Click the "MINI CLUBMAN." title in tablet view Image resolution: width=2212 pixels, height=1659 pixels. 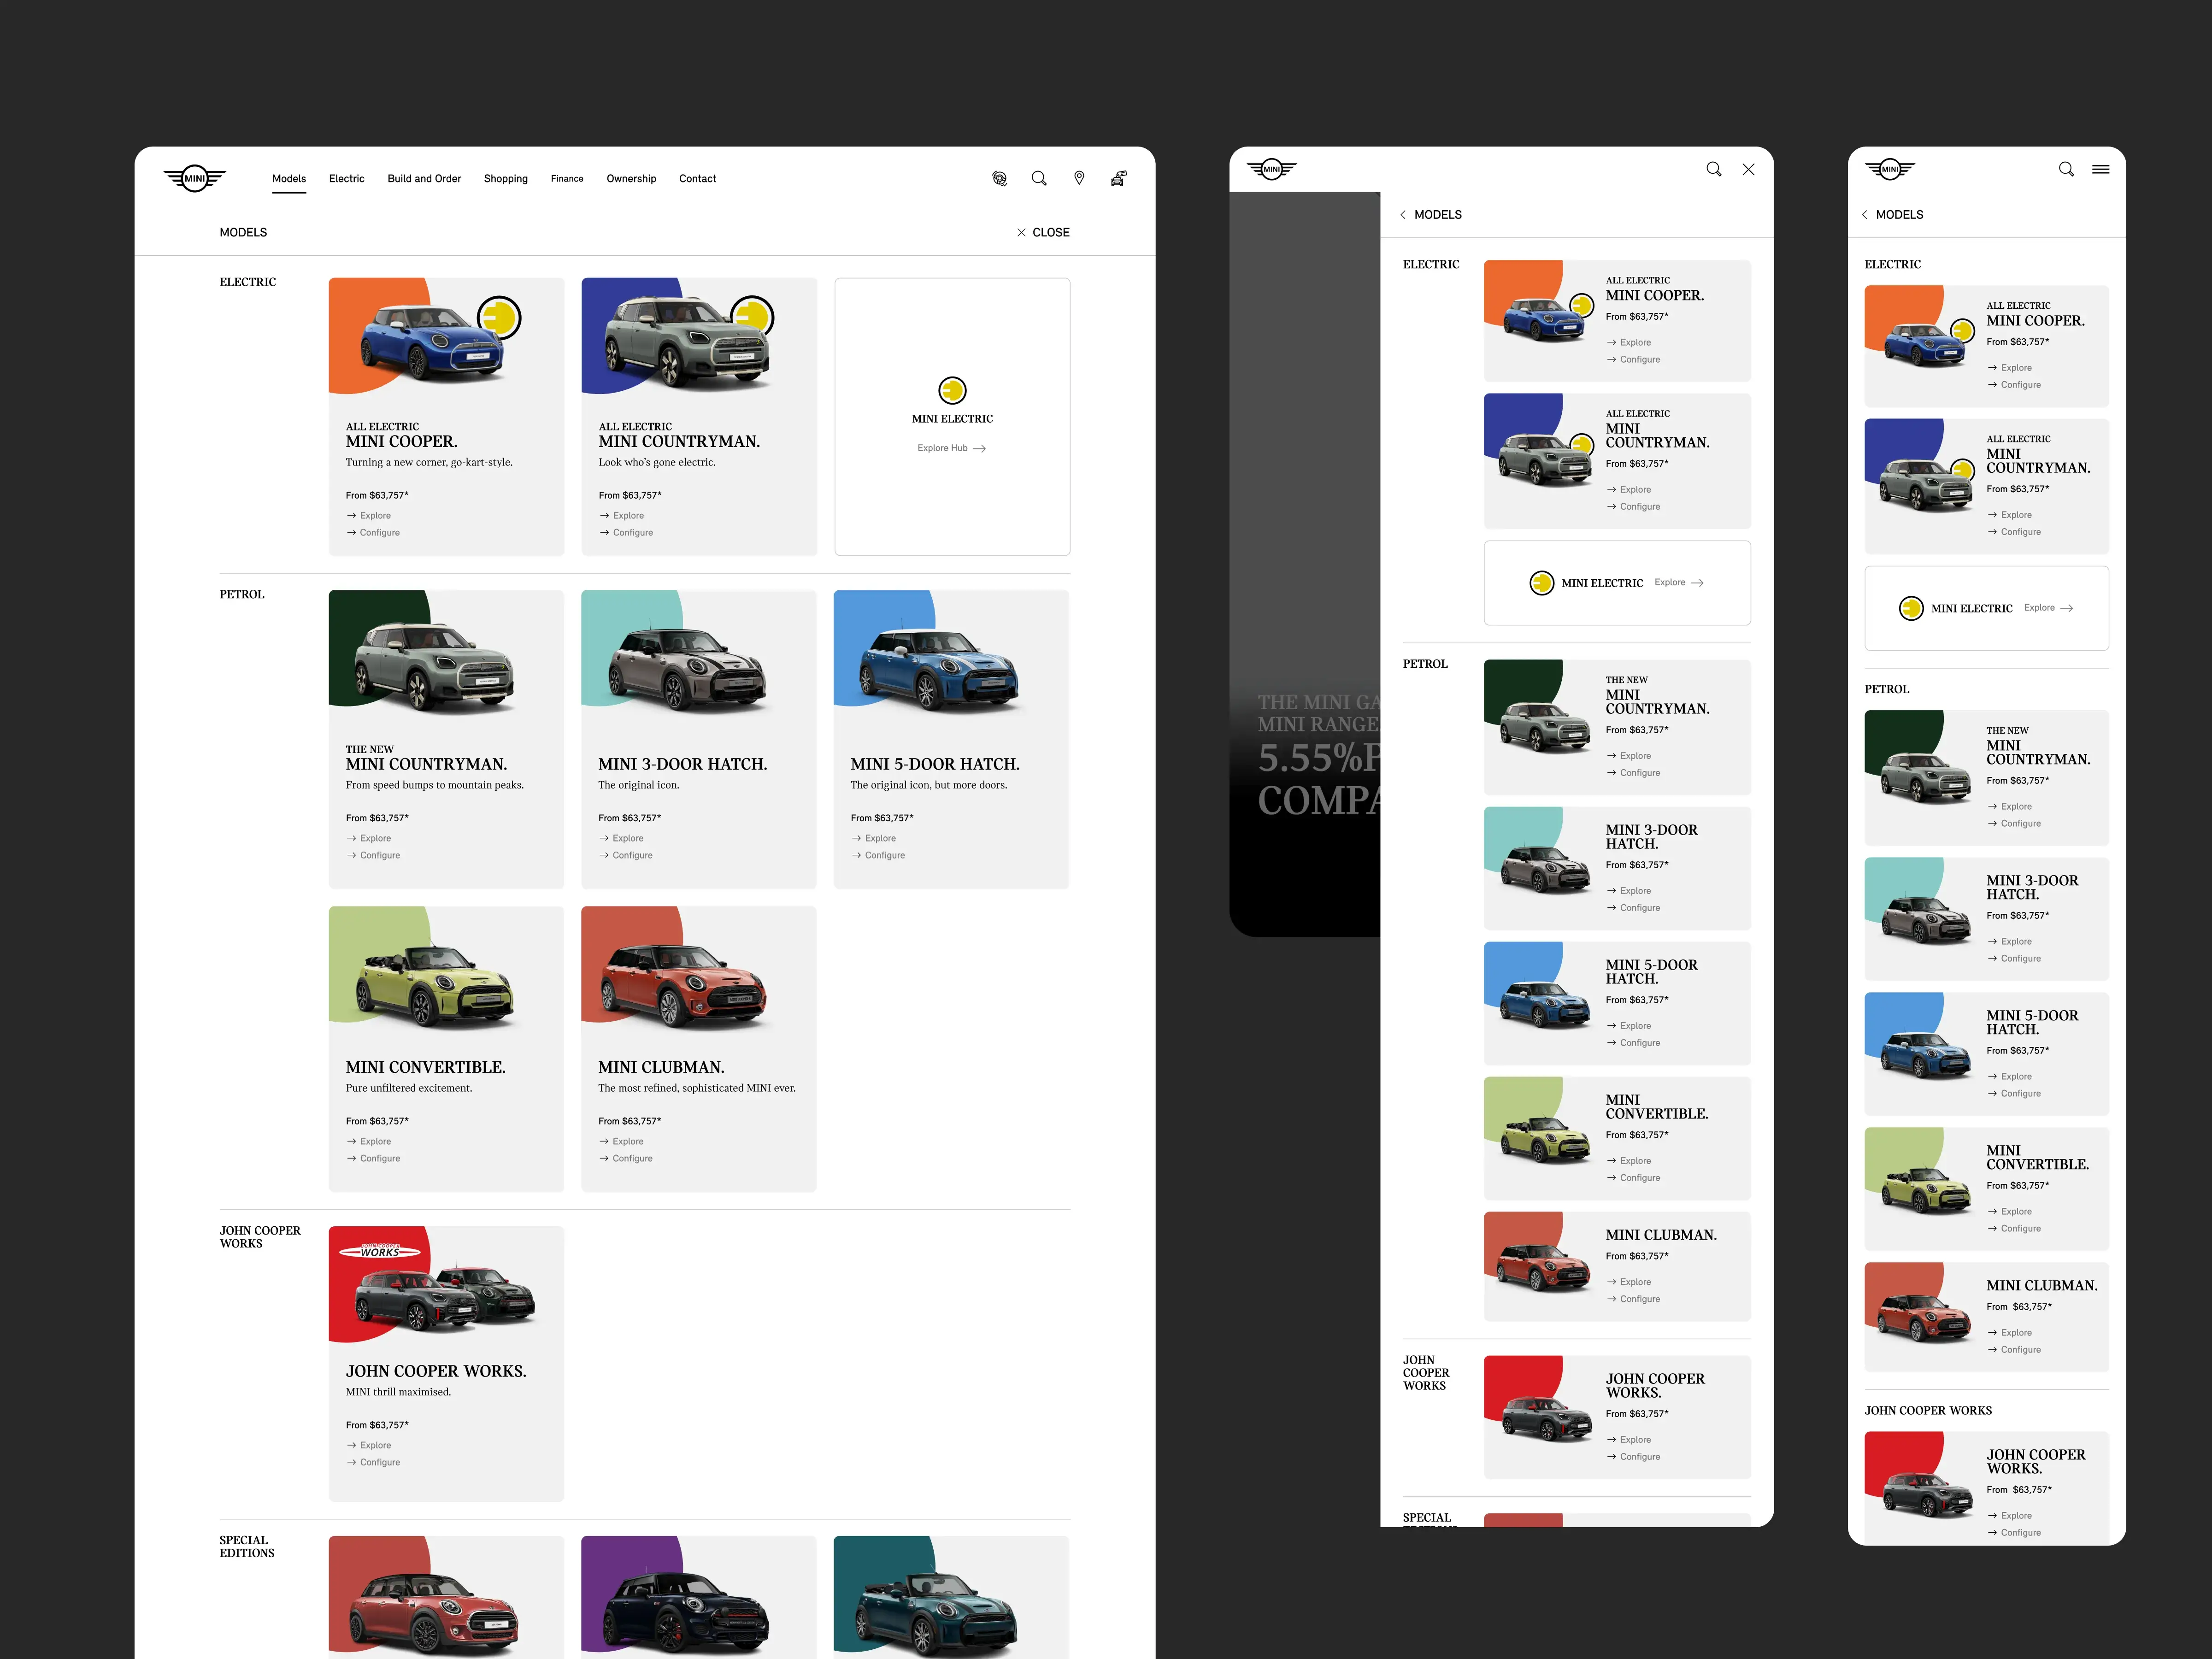[1661, 1236]
